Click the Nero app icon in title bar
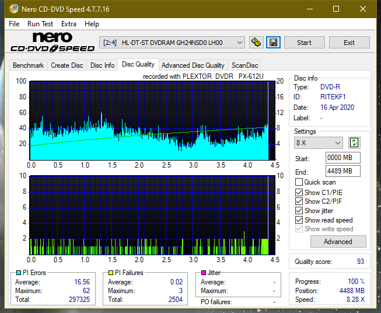This screenshot has height=313, width=381. [14, 9]
